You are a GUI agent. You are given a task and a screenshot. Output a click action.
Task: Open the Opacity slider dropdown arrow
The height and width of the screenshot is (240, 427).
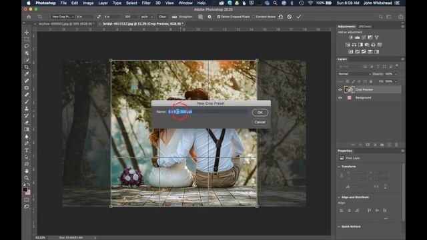point(396,74)
